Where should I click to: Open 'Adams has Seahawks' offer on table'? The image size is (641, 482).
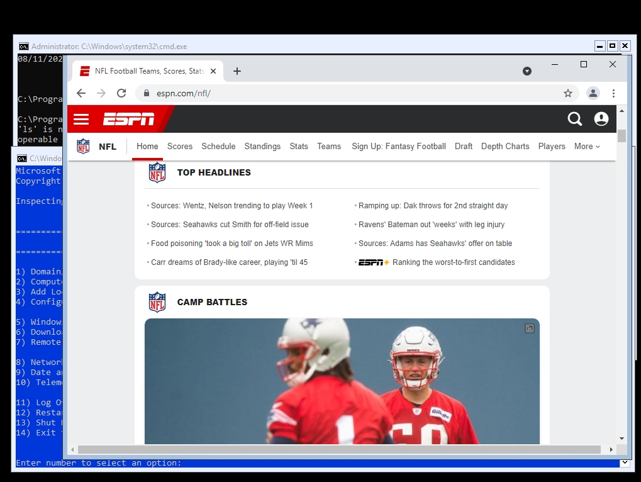[435, 244]
